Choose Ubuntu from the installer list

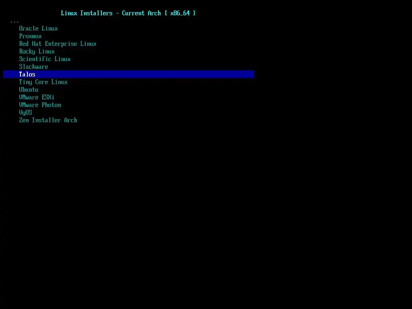coord(29,90)
